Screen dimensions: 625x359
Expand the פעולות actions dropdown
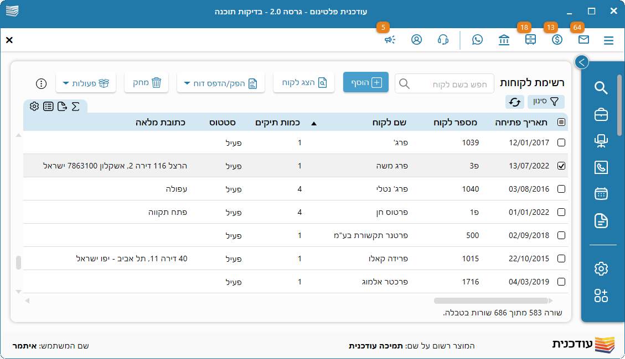[86, 83]
